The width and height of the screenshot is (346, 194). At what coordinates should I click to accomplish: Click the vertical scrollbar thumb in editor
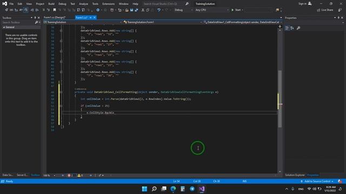pos(280,99)
